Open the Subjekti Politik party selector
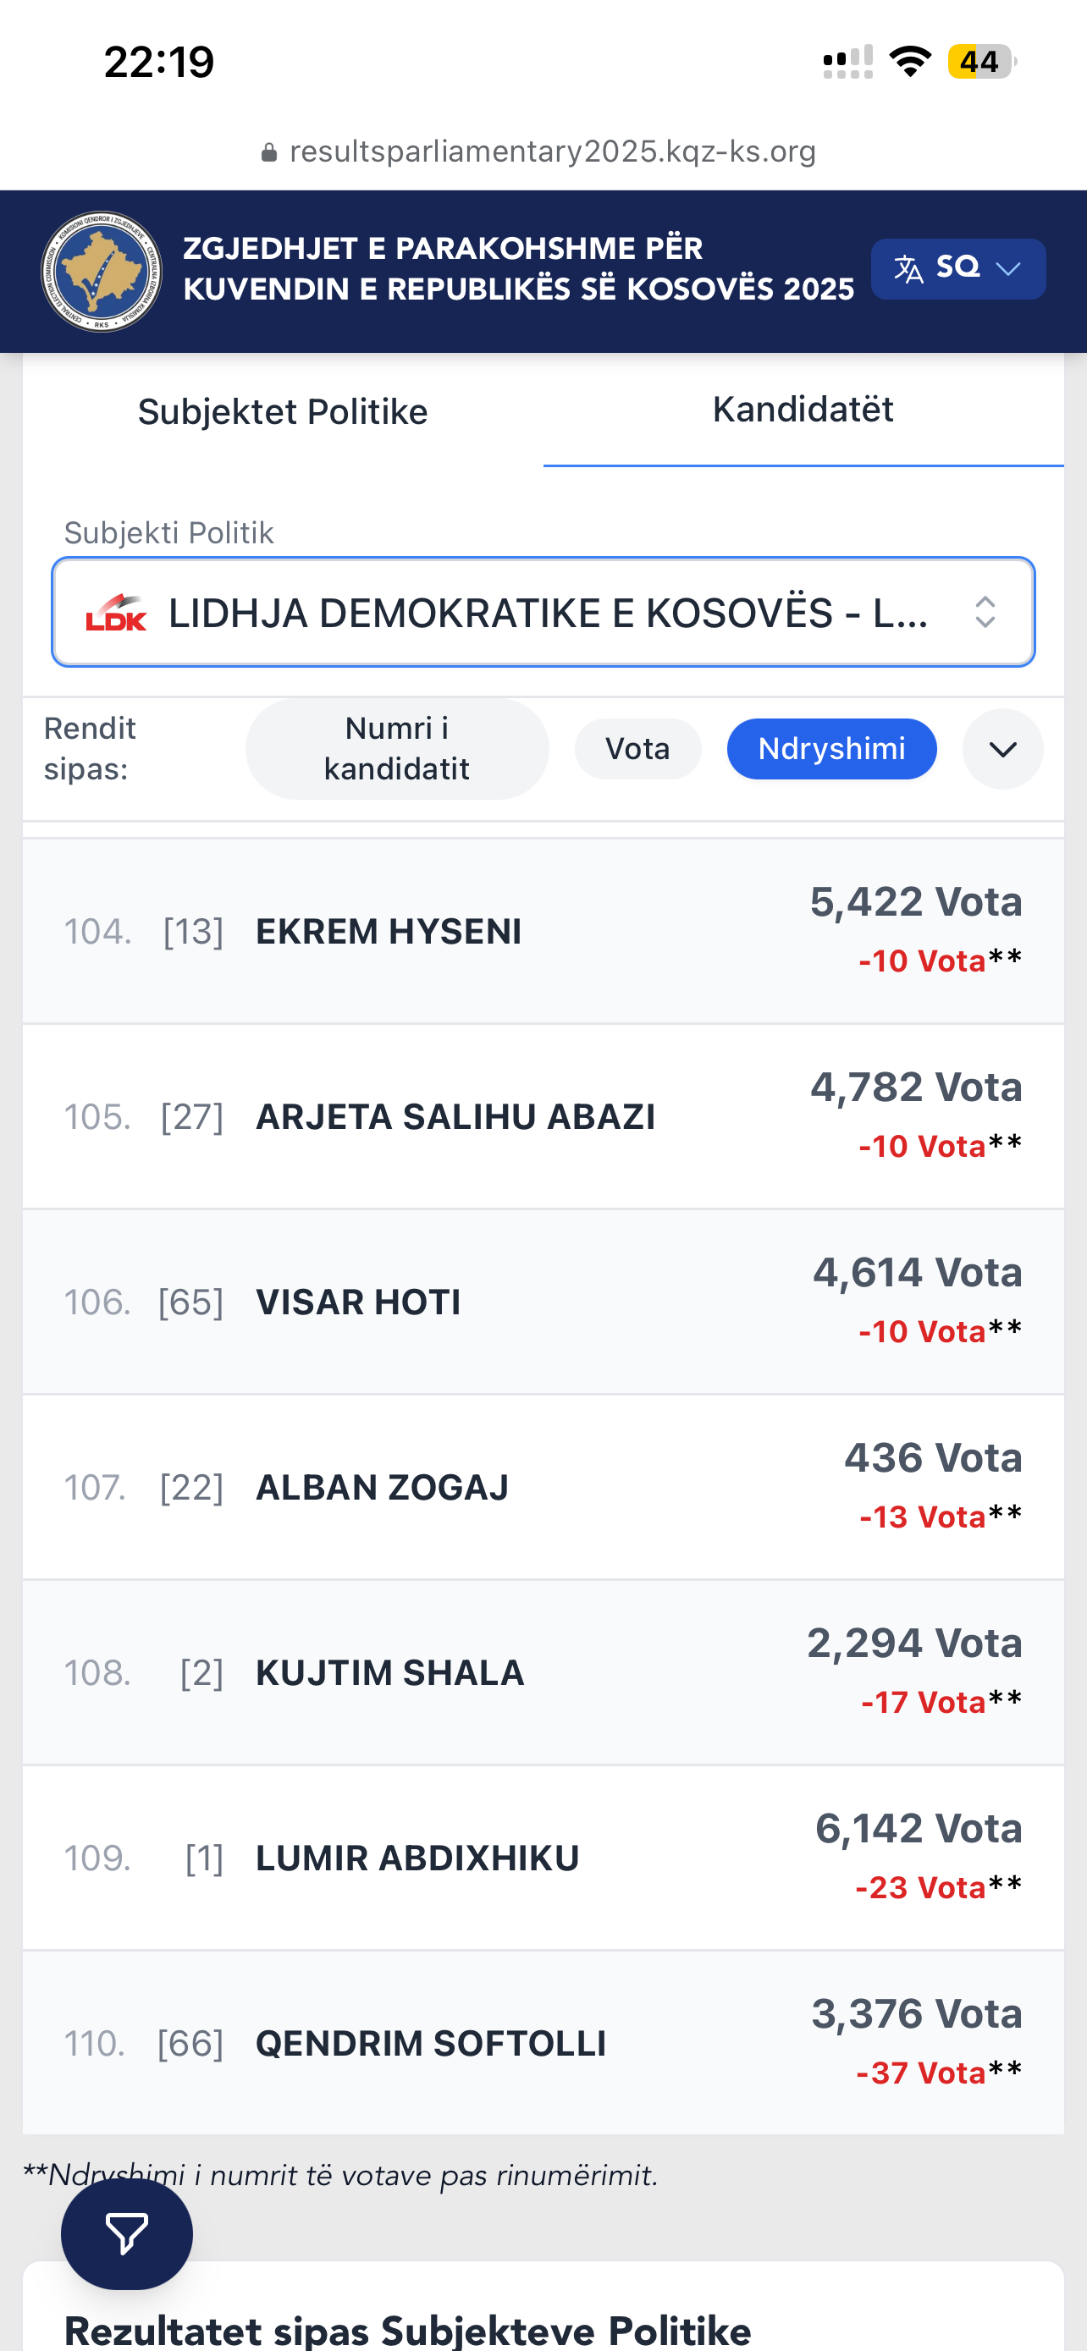The width and height of the screenshot is (1087, 2351). pyautogui.click(x=543, y=613)
